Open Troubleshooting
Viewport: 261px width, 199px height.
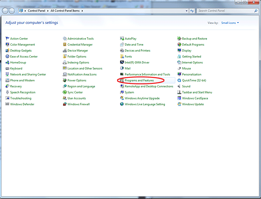tap(20, 98)
